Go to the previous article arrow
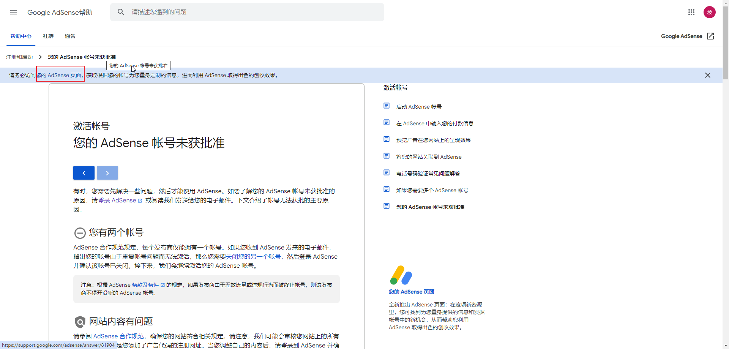The image size is (729, 349). pyautogui.click(x=84, y=173)
